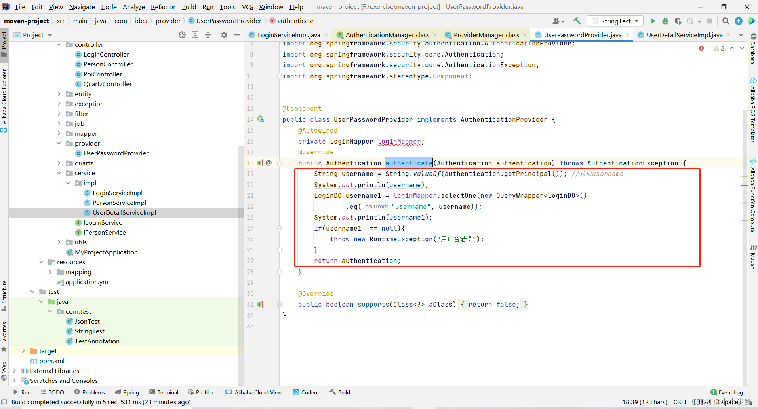Viewport: 758px width, 409px height.
Task: Switch to LoginServiceImpl.java tab
Action: 289,35
